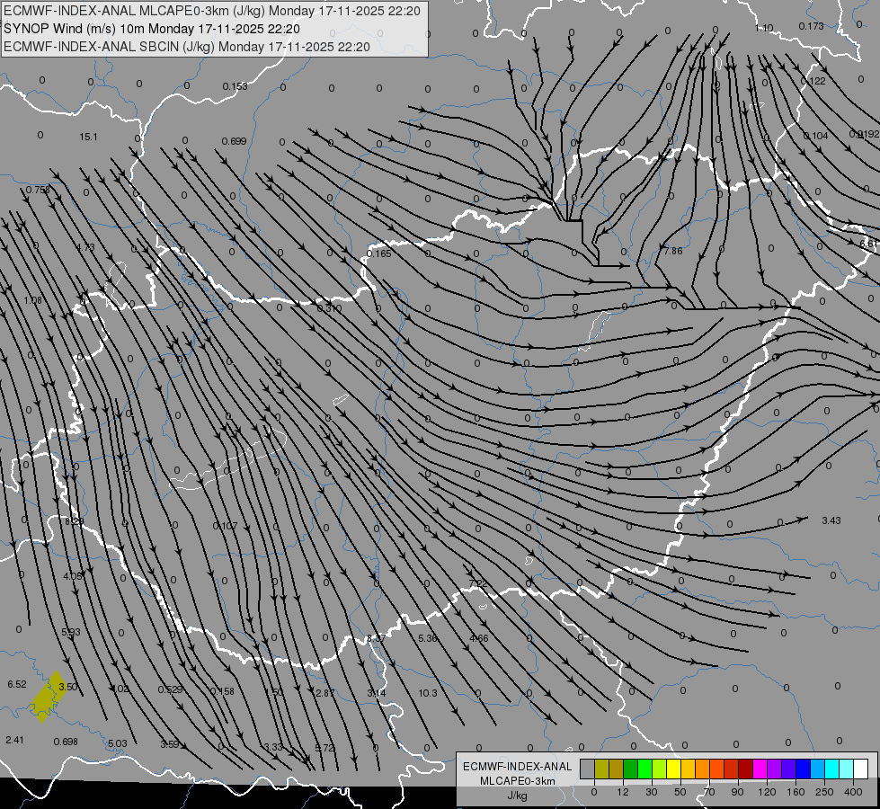Click the map value 0.173
Screen dimensions: 880x809
[x=811, y=26]
